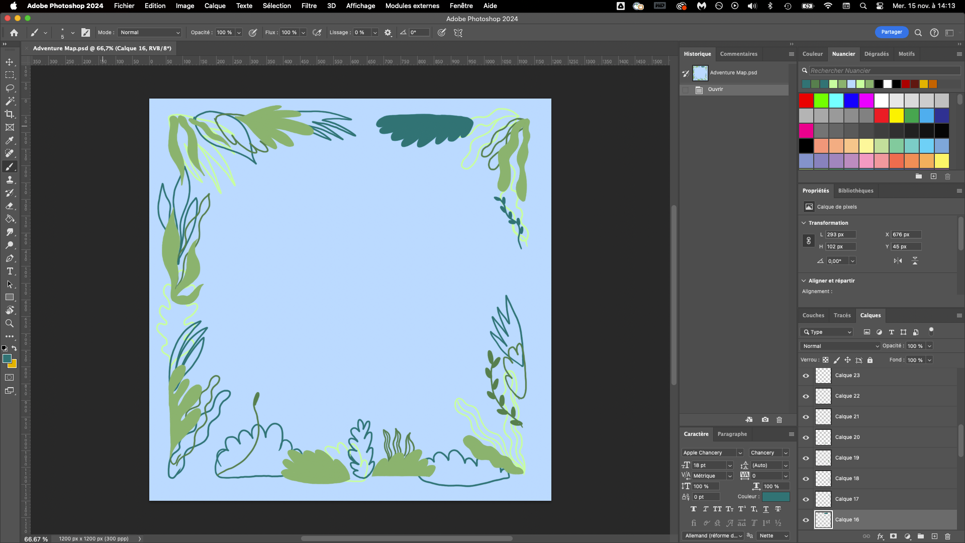Create new layer icon in Calques panel

point(934,536)
